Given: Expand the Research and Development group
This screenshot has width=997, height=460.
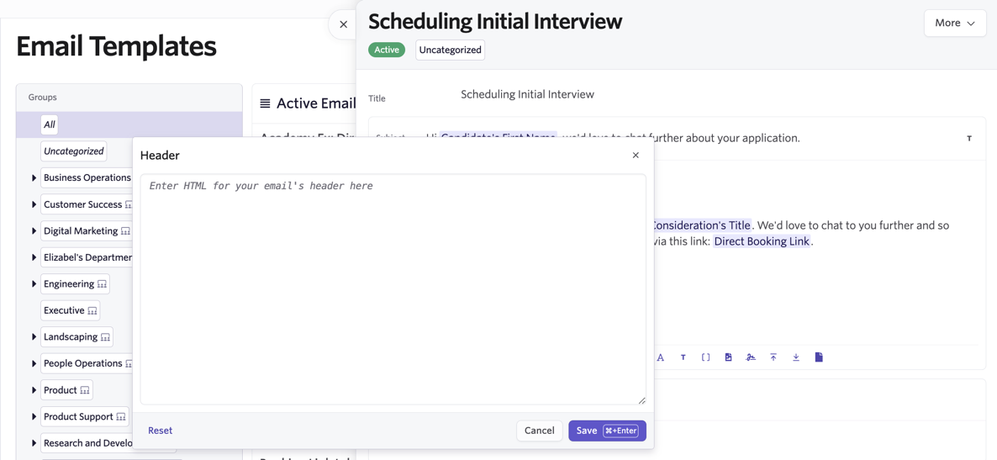Looking at the screenshot, I should [34, 443].
